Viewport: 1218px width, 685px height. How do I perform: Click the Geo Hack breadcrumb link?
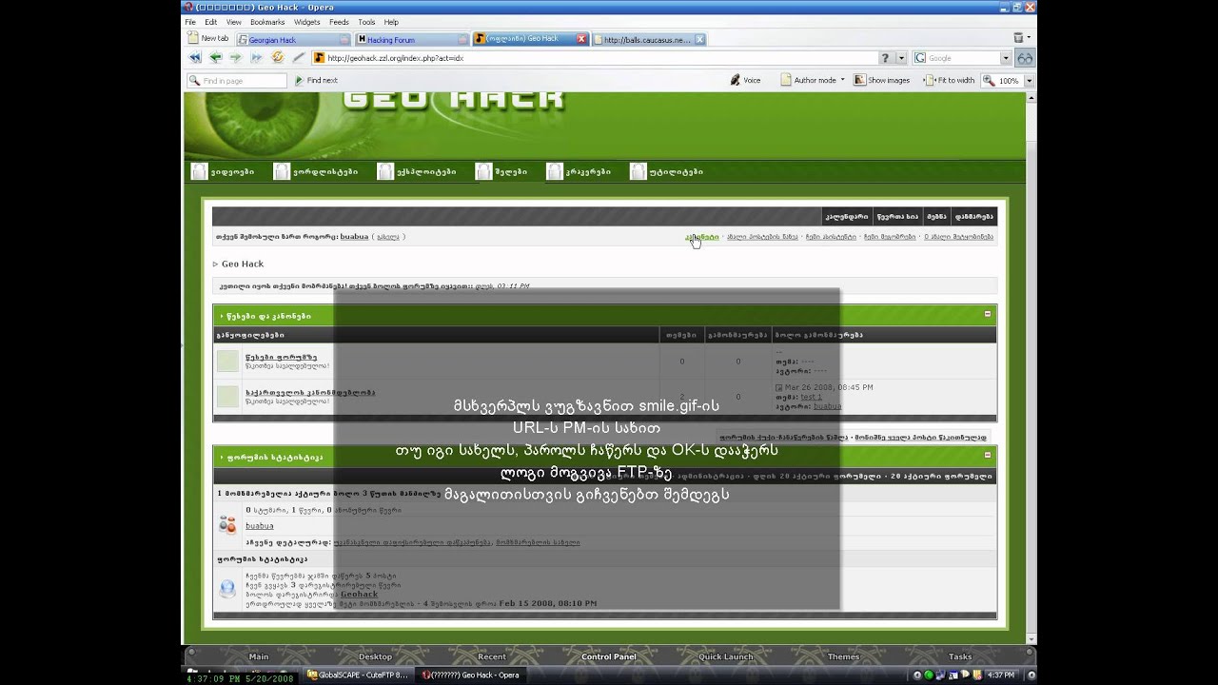point(243,264)
